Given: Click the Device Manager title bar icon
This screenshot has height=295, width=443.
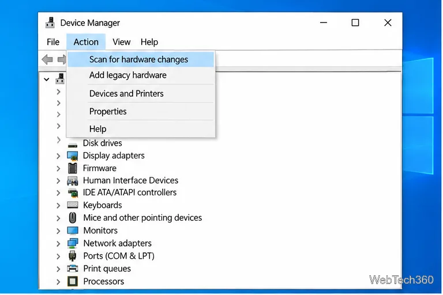Looking at the screenshot, I should (50, 23).
